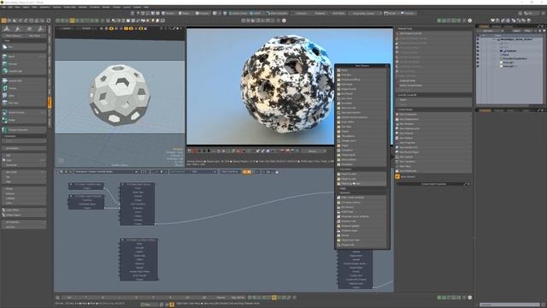Pause the preview render
The width and height of the screenshot is (547, 308).
tap(190, 151)
